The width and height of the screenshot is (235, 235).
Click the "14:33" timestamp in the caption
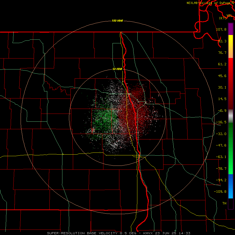[x=185, y=233]
